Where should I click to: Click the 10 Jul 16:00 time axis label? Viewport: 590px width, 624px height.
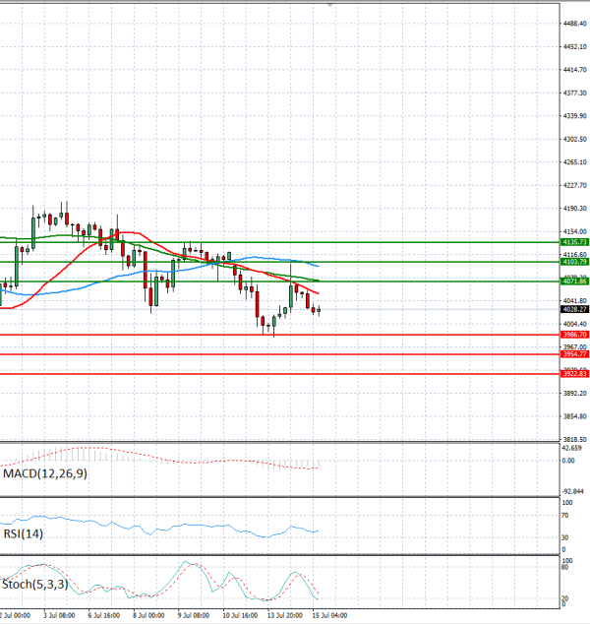(240, 615)
